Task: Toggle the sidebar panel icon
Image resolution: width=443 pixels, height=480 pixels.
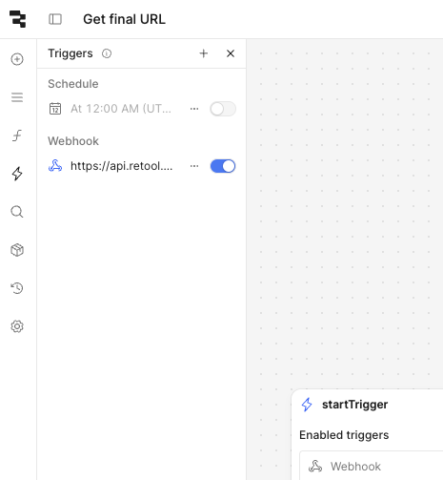Action: [x=55, y=19]
